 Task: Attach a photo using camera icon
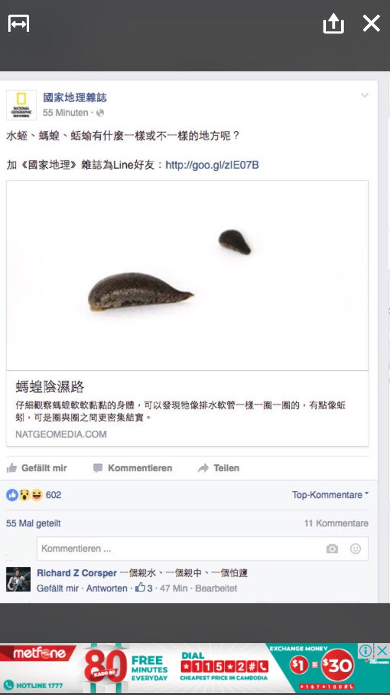click(x=332, y=549)
